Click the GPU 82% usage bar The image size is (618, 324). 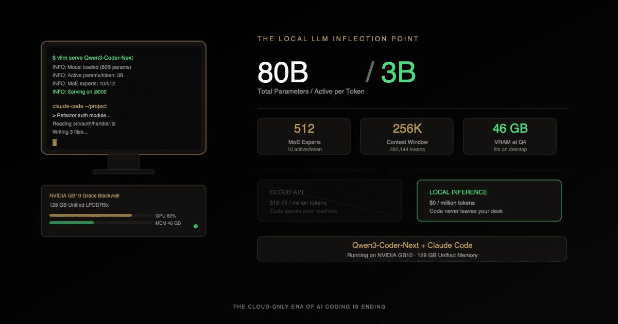91,215
